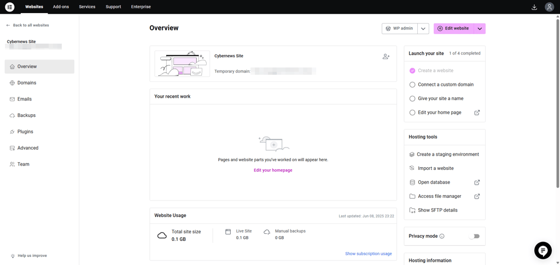This screenshot has height=265, width=560.
Task: Go to Emails in the sidebar
Action: 39,99
